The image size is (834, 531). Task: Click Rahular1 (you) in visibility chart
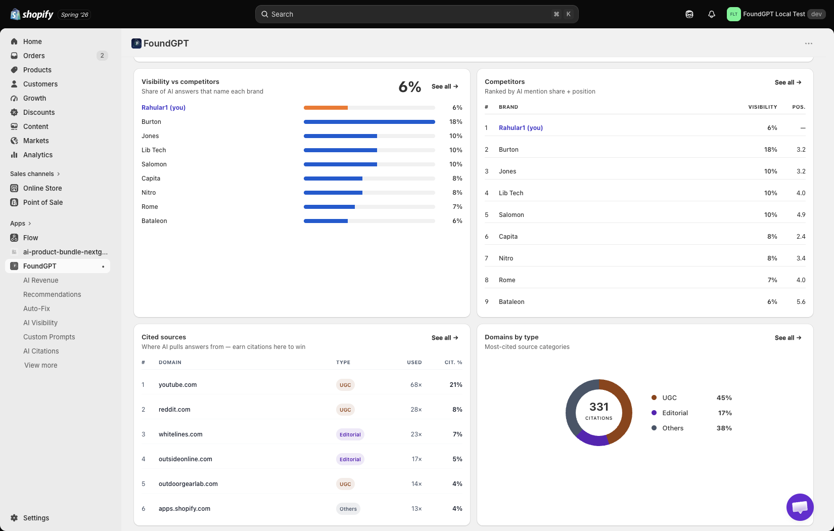[163, 108]
